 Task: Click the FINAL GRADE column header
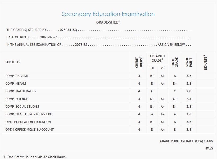tap(175, 62)
